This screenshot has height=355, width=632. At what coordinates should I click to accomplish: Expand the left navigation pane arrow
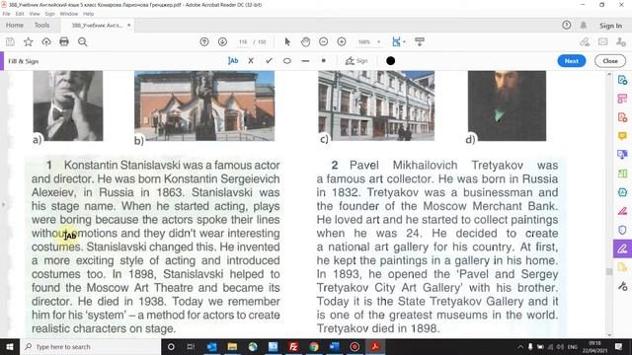[x=3, y=204]
